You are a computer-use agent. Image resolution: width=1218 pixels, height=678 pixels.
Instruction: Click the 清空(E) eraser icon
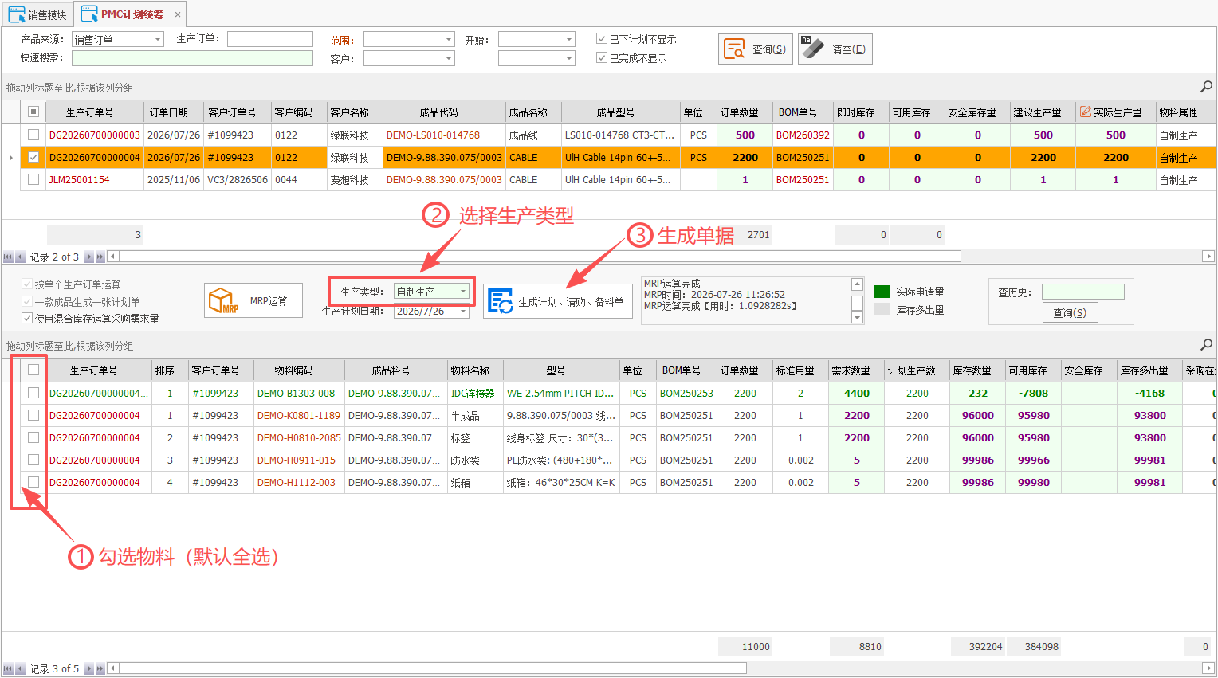click(813, 49)
